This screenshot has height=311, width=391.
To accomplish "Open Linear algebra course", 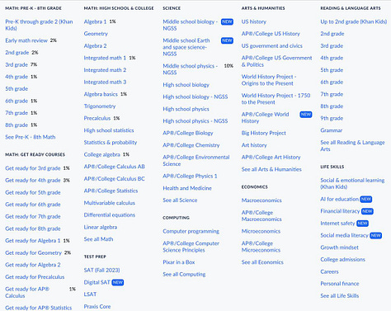I will [101, 227].
